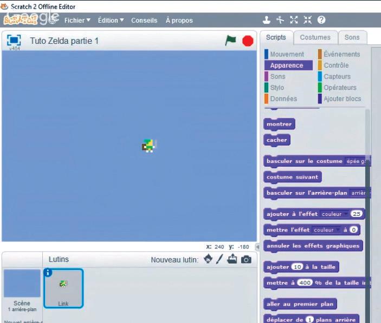Click aller au premier plan block
The height and width of the screenshot is (323, 381).
tap(300, 304)
